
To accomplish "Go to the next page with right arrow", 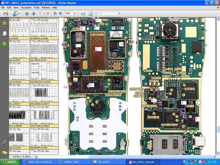I will pyautogui.click(x=33, y=14).
